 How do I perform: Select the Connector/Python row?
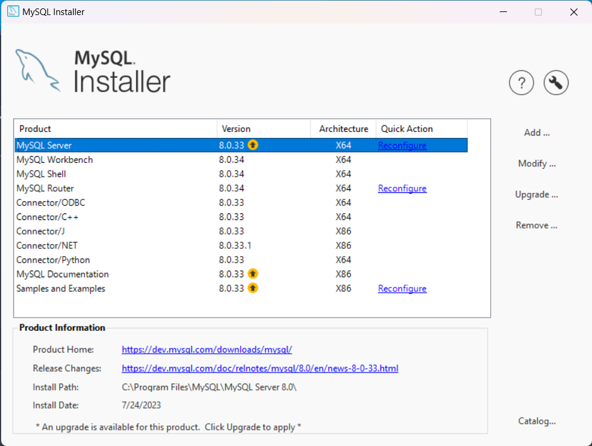[x=241, y=260]
